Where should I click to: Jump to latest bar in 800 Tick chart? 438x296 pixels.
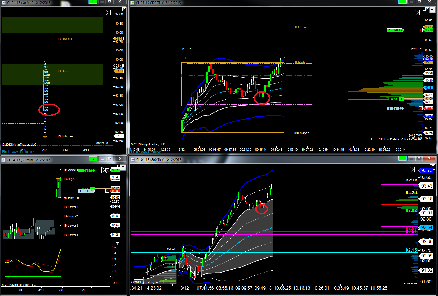(412, 169)
